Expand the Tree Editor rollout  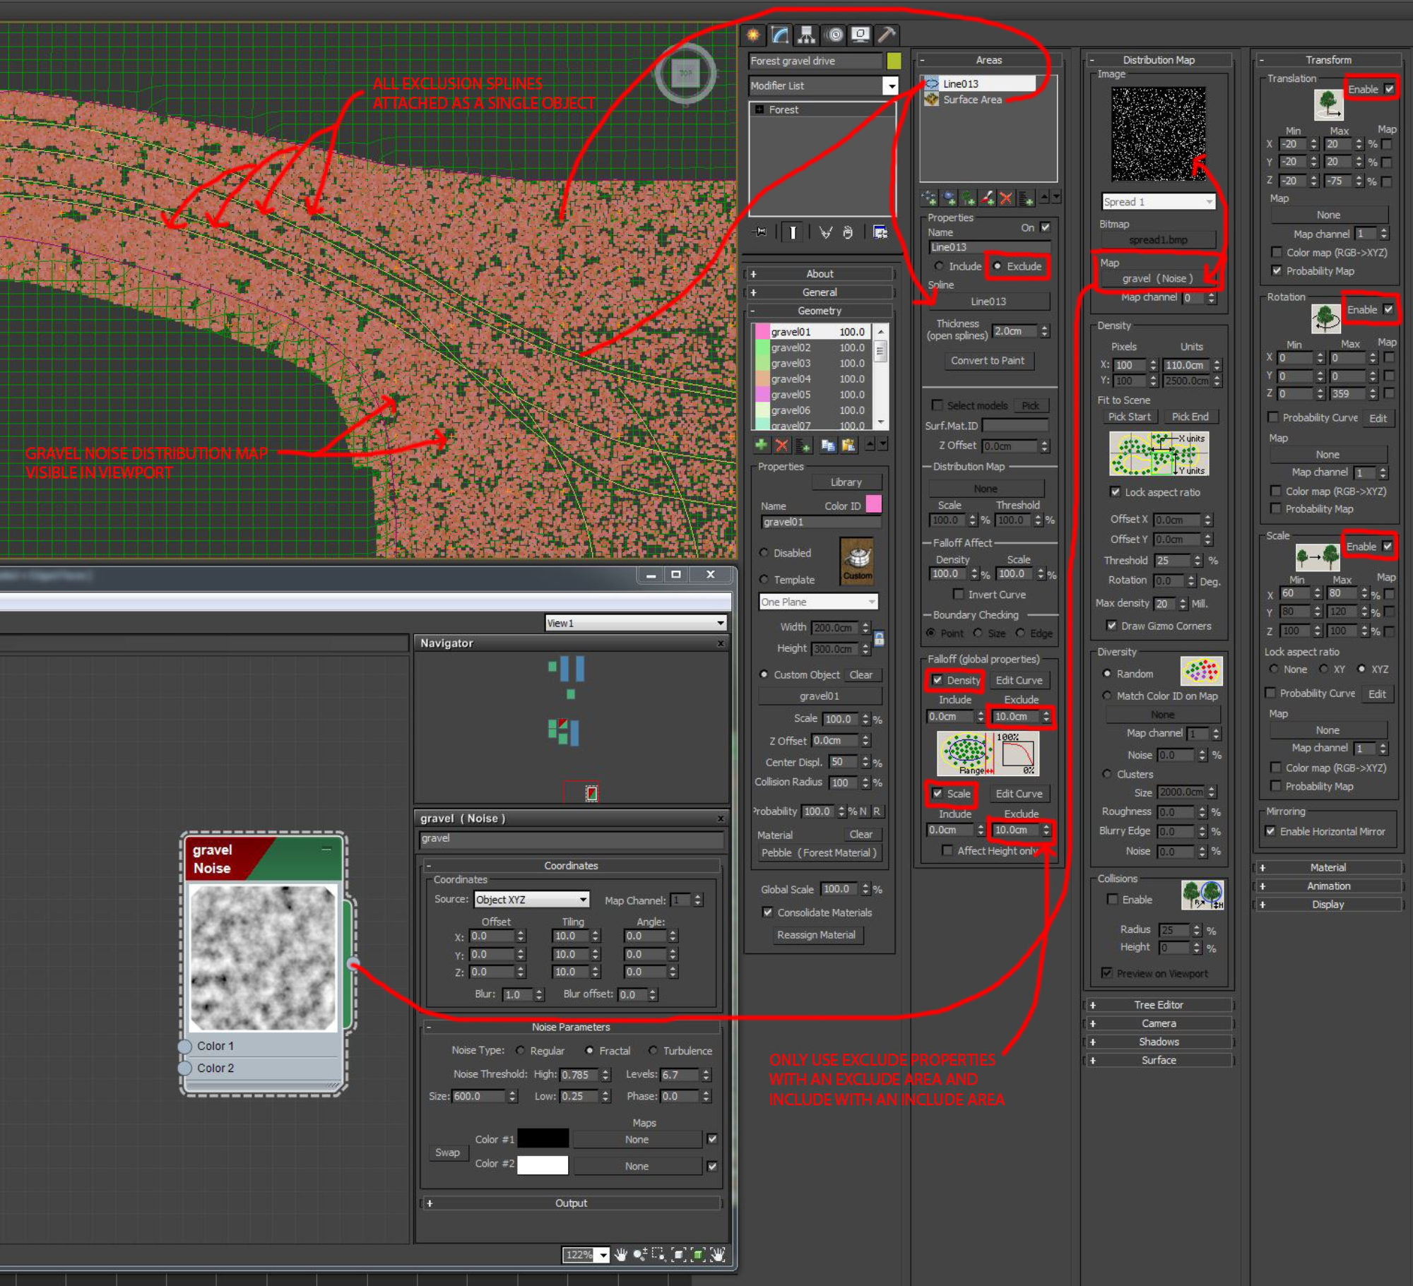pos(1159,1005)
